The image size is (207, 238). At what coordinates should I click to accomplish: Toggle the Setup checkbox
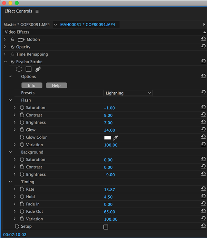pos(106,227)
